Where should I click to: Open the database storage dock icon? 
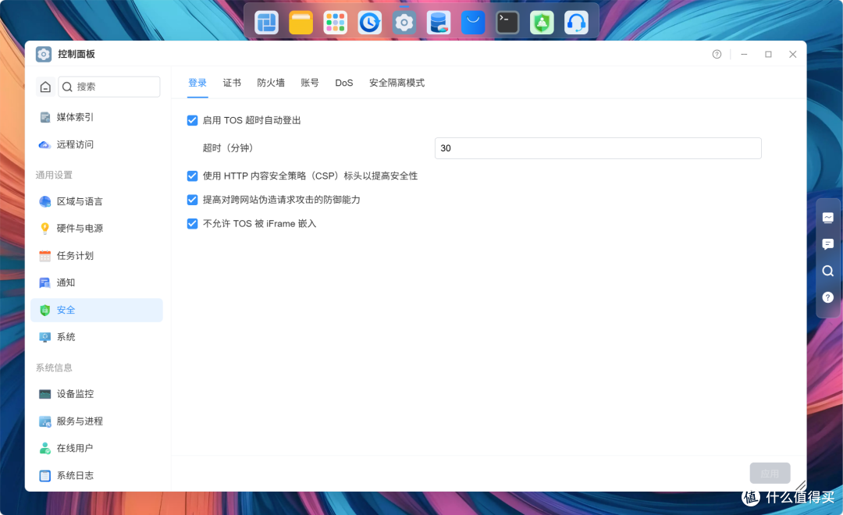[439, 23]
